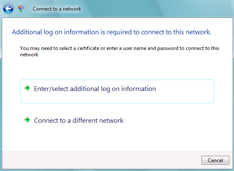
Task: Click green arrow beside Connect to different network
Action: point(27,120)
